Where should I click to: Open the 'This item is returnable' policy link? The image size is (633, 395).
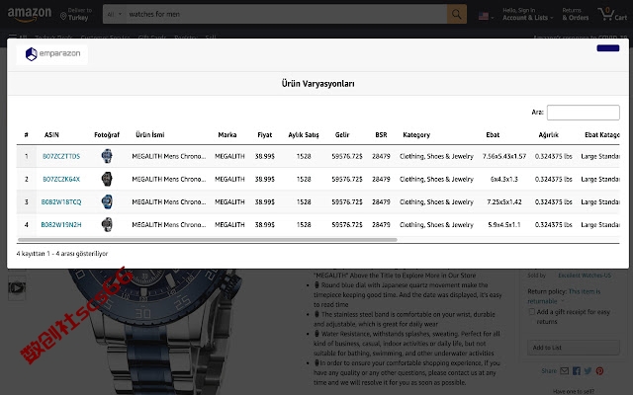click(564, 296)
